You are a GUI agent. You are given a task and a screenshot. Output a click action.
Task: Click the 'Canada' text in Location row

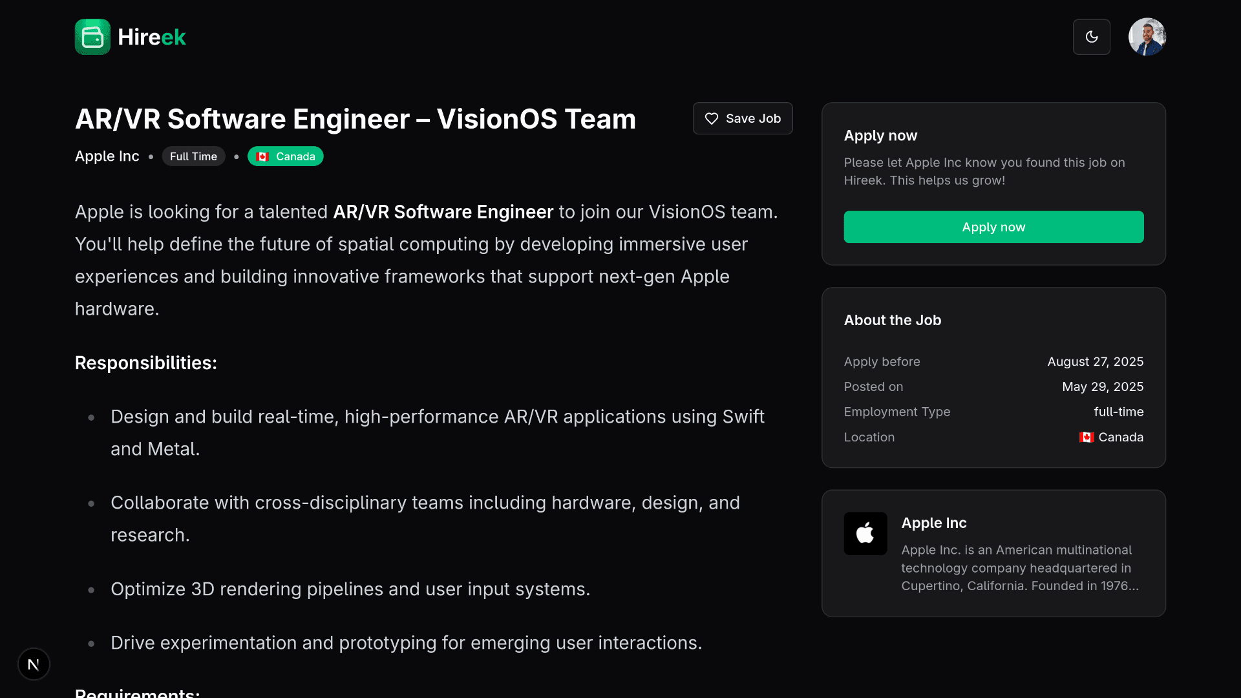[x=1121, y=438]
